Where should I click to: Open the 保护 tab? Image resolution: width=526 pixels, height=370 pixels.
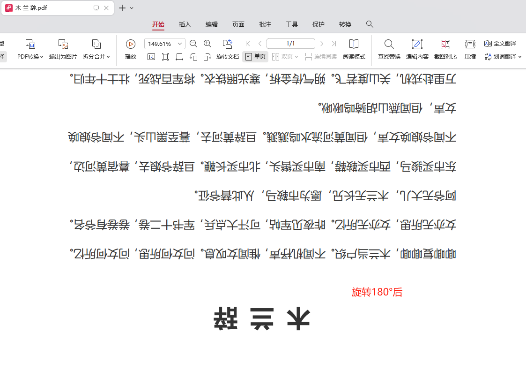click(x=319, y=24)
